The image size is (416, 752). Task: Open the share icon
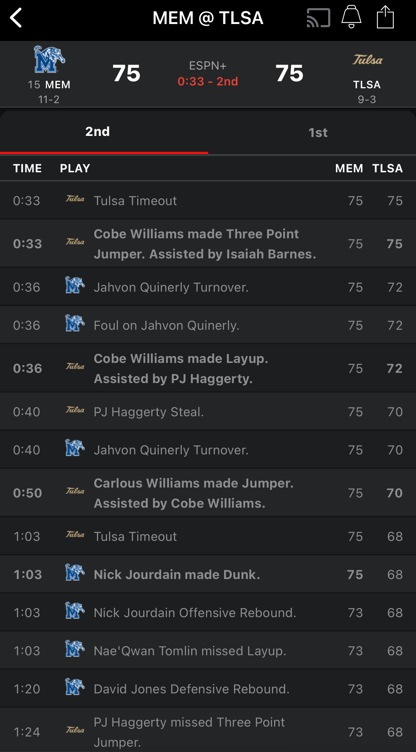(x=385, y=17)
